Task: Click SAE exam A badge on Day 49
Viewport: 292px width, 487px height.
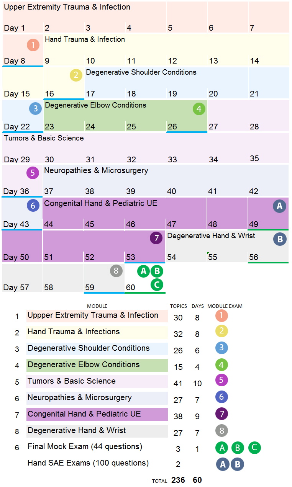Action: (279, 206)
